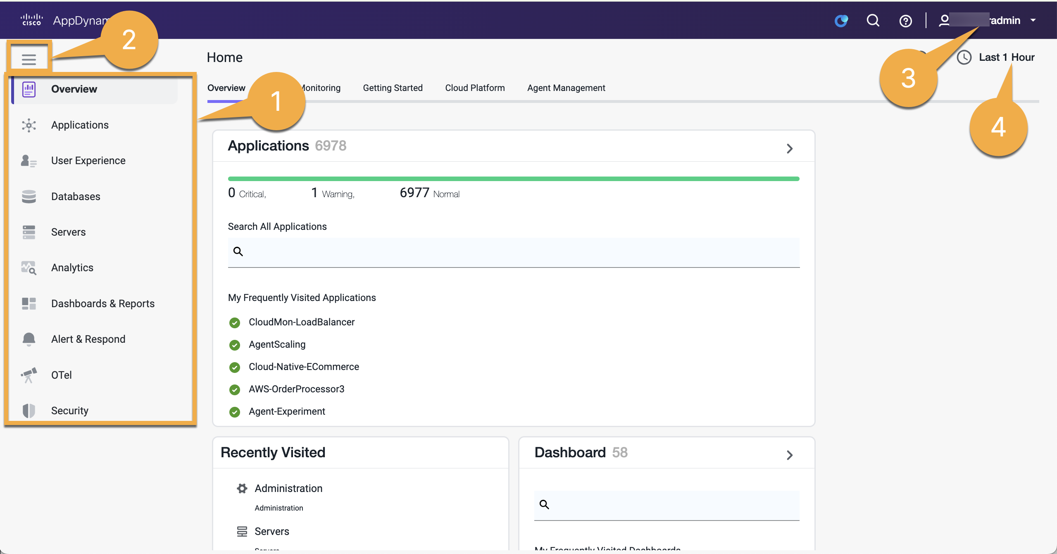Image resolution: width=1057 pixels, height=554 pixels.
Task: Click the Databases sidebar icon
Action: [x=29, y=196]
